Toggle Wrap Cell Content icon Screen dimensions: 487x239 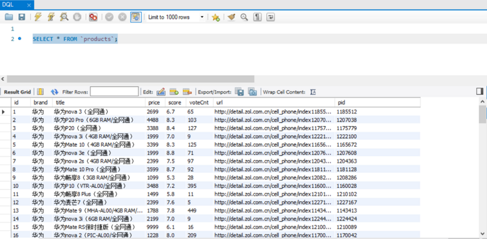[x=313, y=92]
